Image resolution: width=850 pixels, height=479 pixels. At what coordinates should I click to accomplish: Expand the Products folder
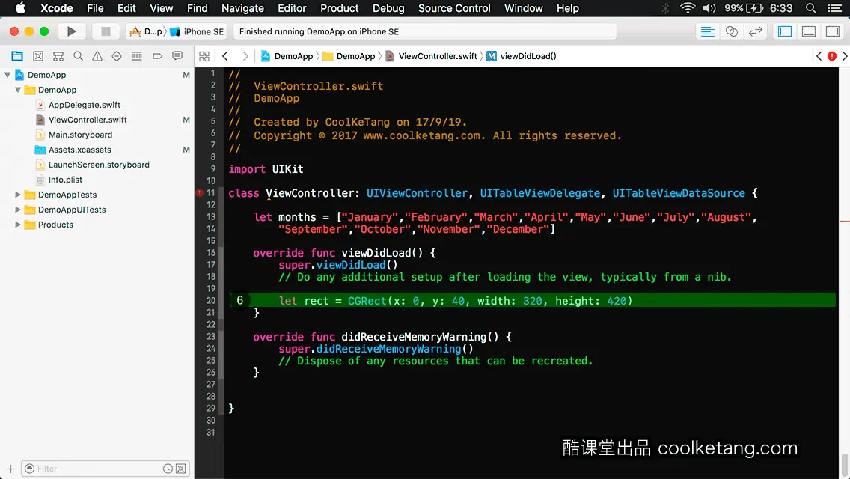pyautogui.click(x=18, y=225)
